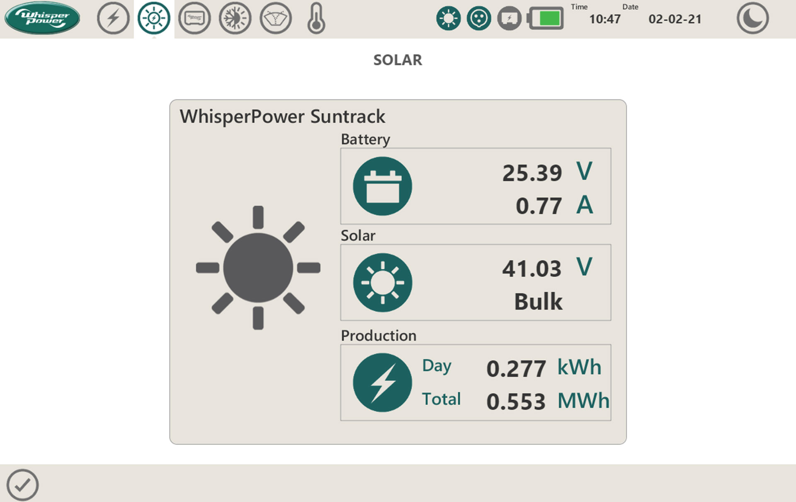This screenshot has height=502, width=796.
Task: Open the power overview lightning tab
Action: [x=113, y=18]
